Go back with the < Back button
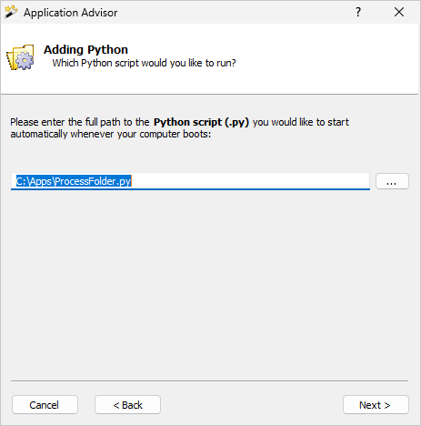The height and width of the screenshot is (426, 421). click(127, 405)
